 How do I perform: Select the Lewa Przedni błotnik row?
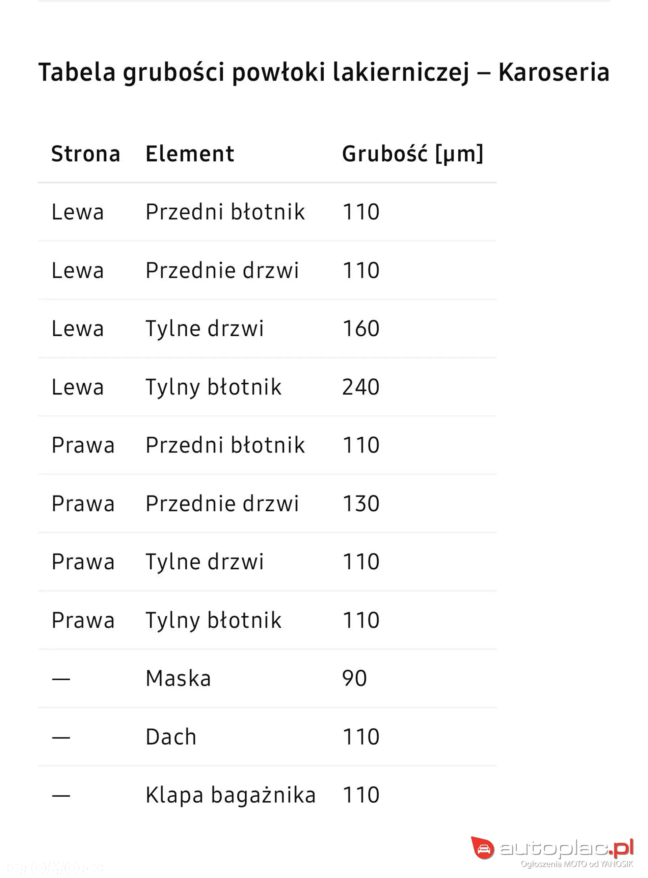[268, 212]
